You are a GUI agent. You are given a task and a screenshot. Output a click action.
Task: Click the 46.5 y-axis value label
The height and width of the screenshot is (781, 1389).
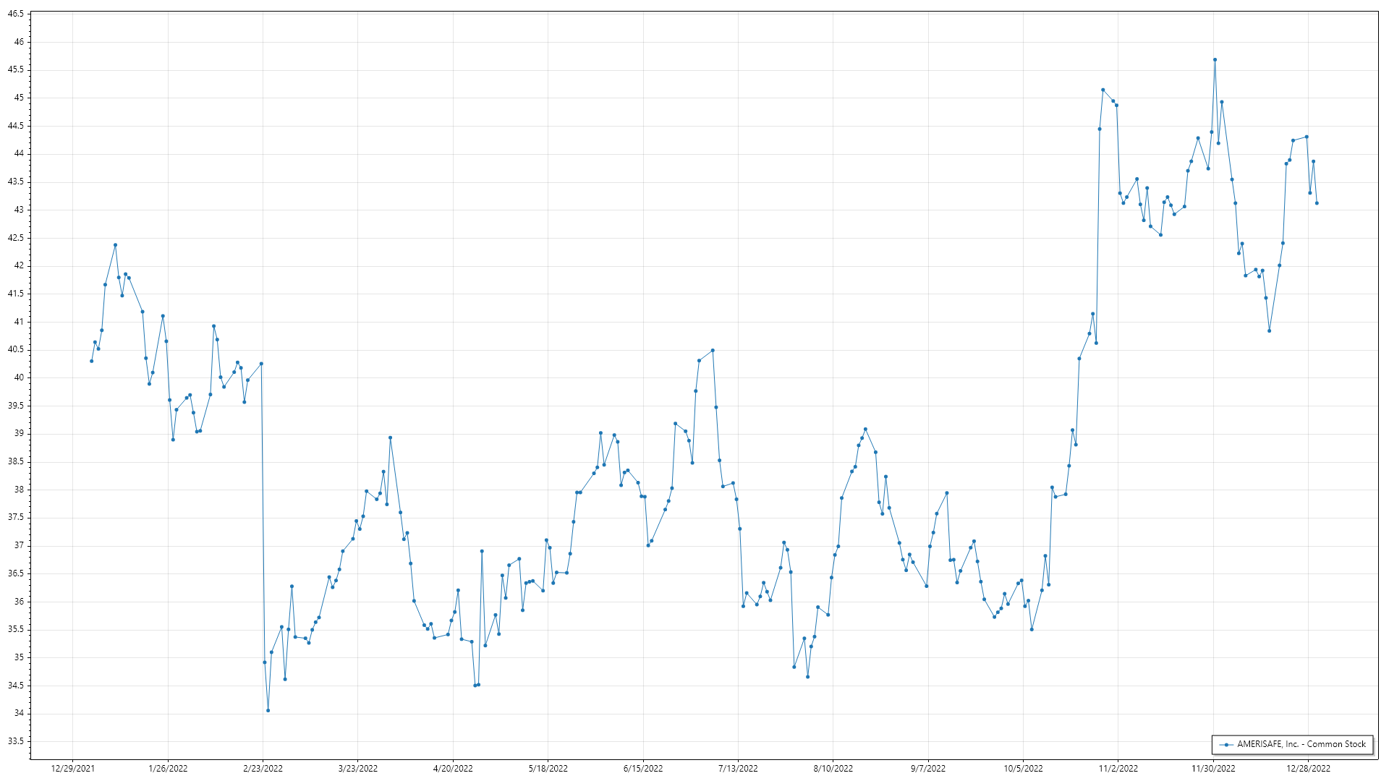click(x=15, y=14)
